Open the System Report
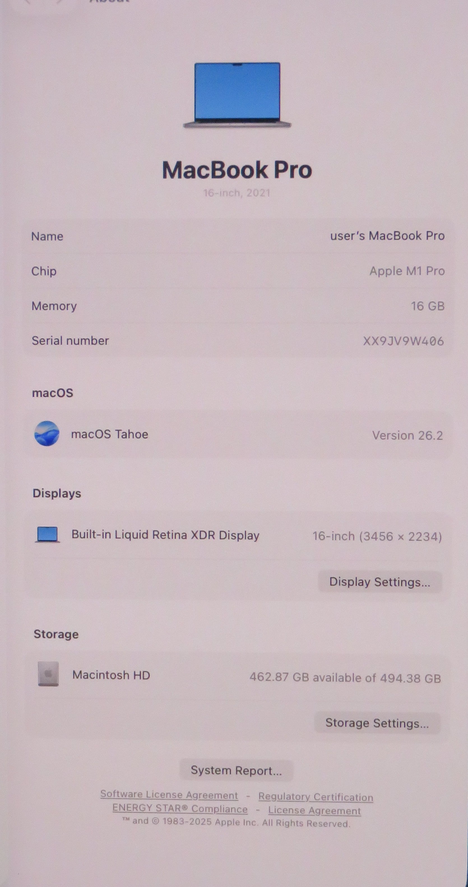This screenshot has width=468, height=887. click(x=236, y=770)
